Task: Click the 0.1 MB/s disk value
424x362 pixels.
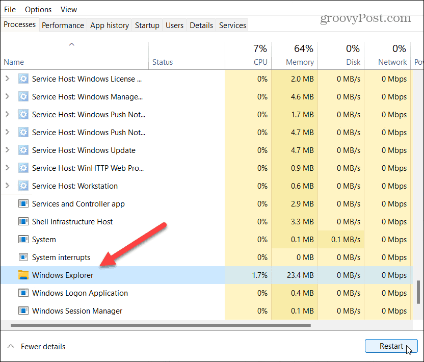Action: click(x=346, y=240)
